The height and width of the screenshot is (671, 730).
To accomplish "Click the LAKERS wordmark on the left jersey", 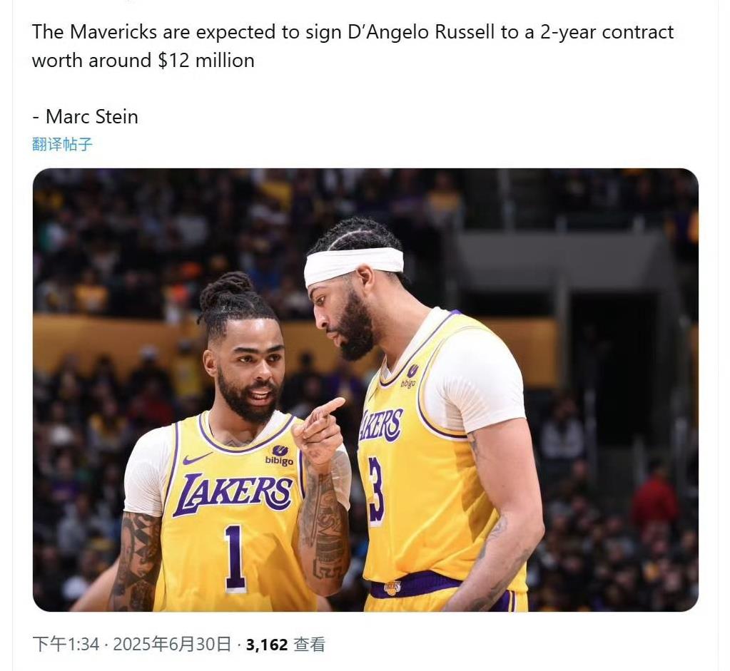I will click(x=231, y=493).
